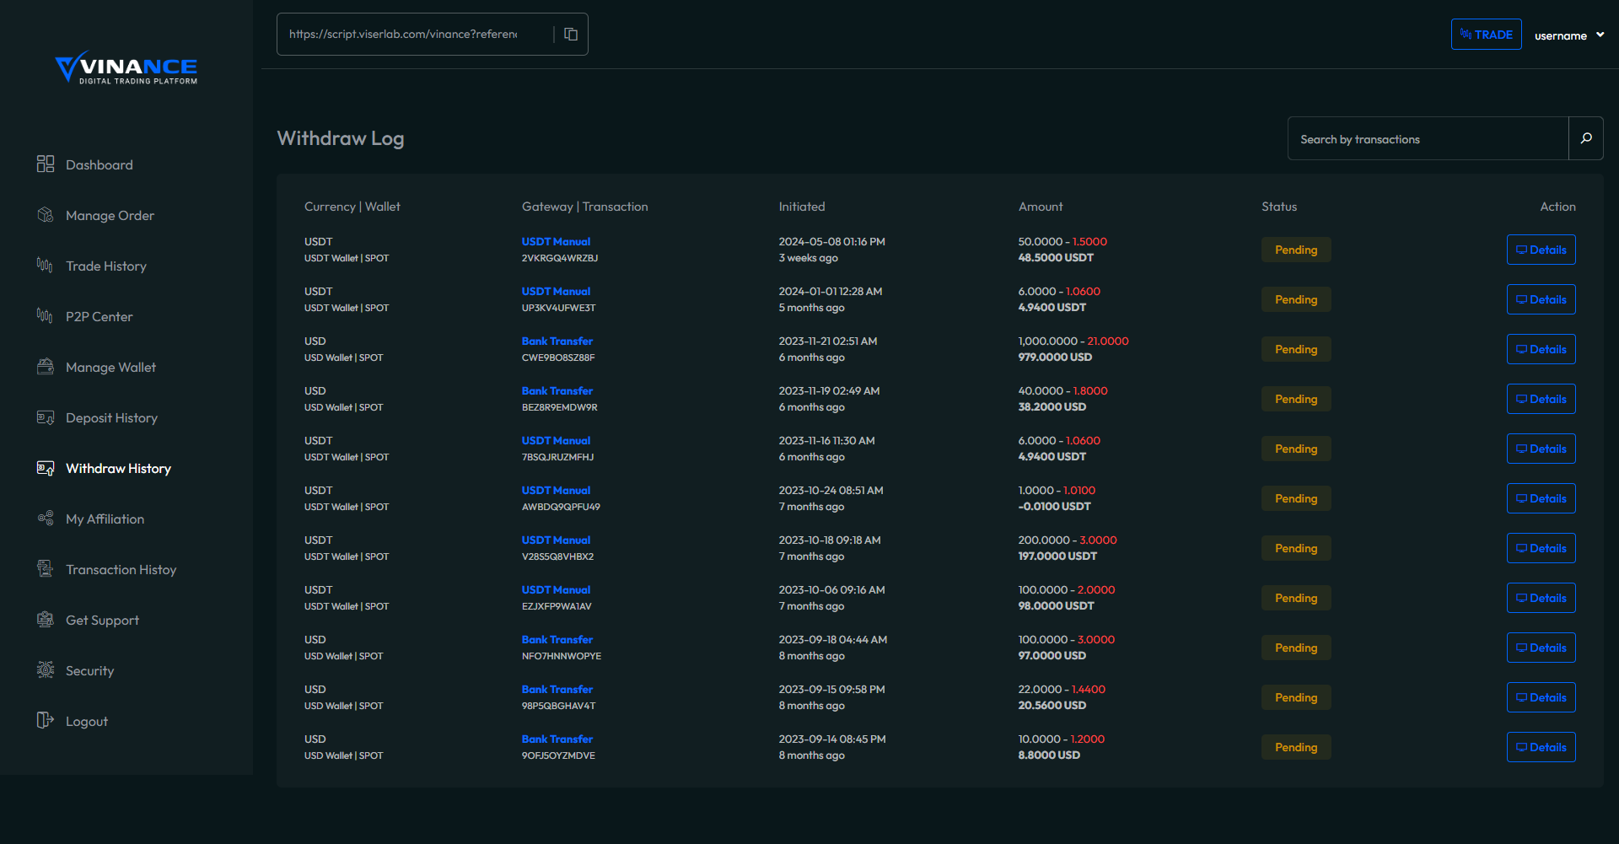
Task: Open Trade History in sidebar
Action: click(x=106, y=266)
